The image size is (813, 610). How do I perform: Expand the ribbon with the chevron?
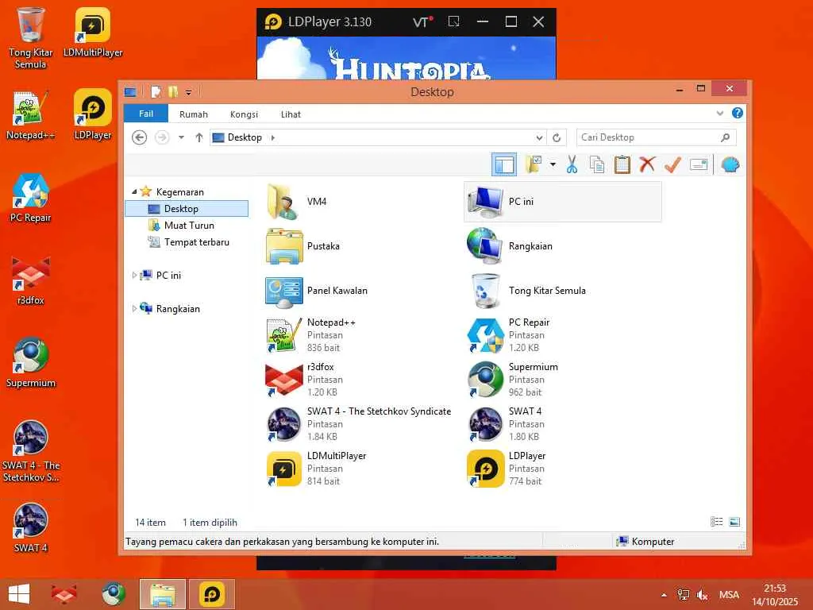tap(719, 113)
